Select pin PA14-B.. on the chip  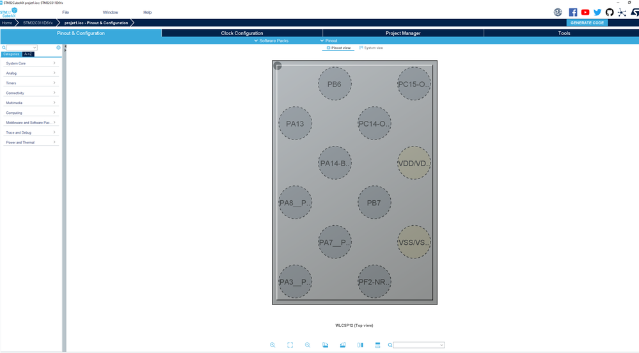[335, 163]
